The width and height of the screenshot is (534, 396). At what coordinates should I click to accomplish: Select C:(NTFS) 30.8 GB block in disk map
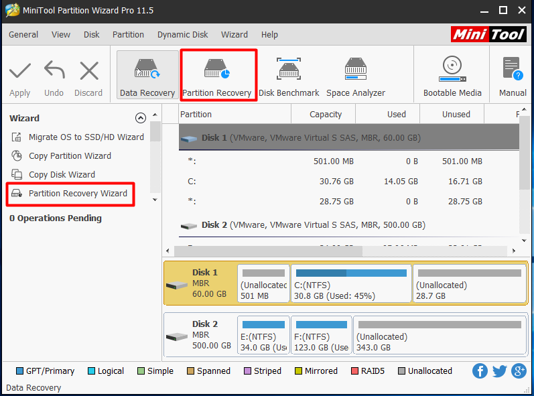351,283
